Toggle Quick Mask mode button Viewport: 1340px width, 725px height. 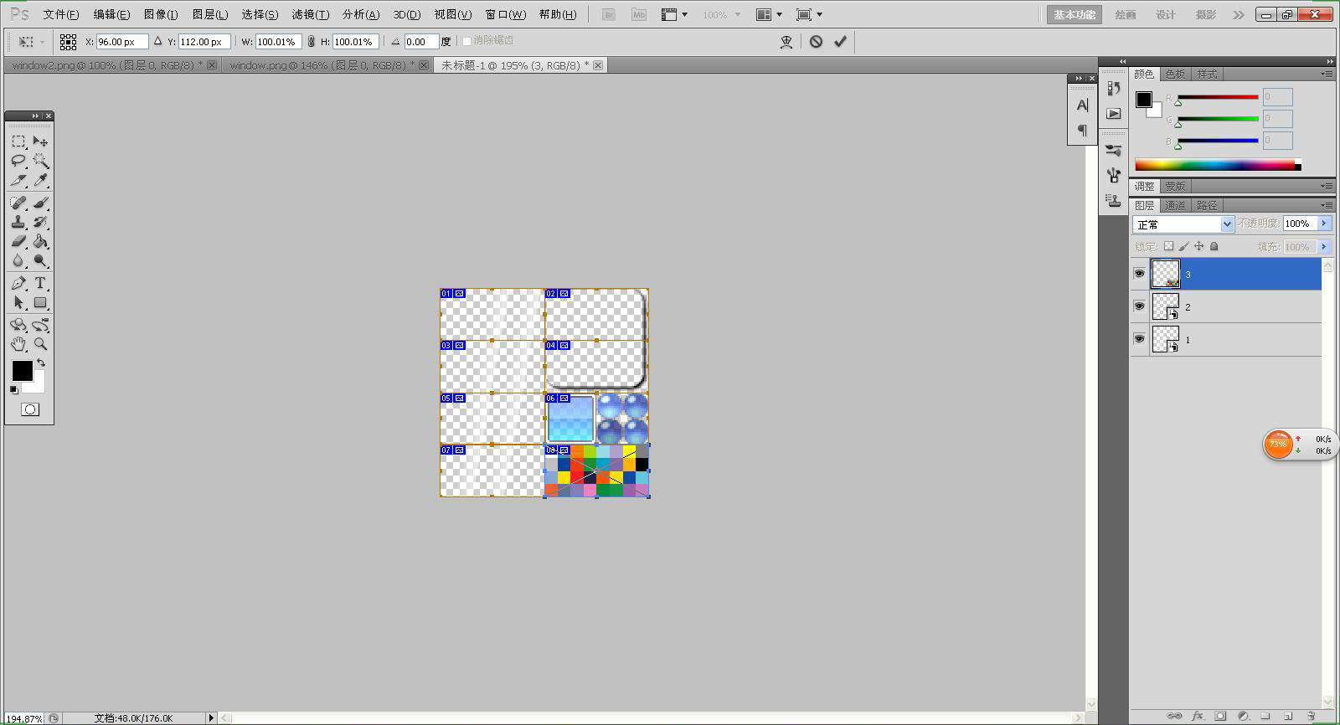30,409
